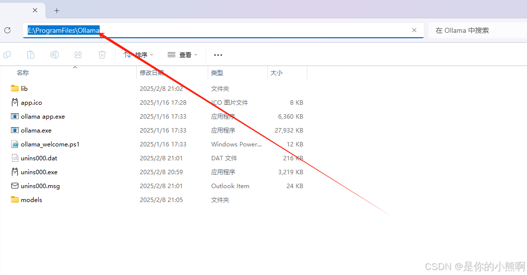Click the refresh icon beside address bar
Viewport: 527px width, 275px height.
pos(7,30)
